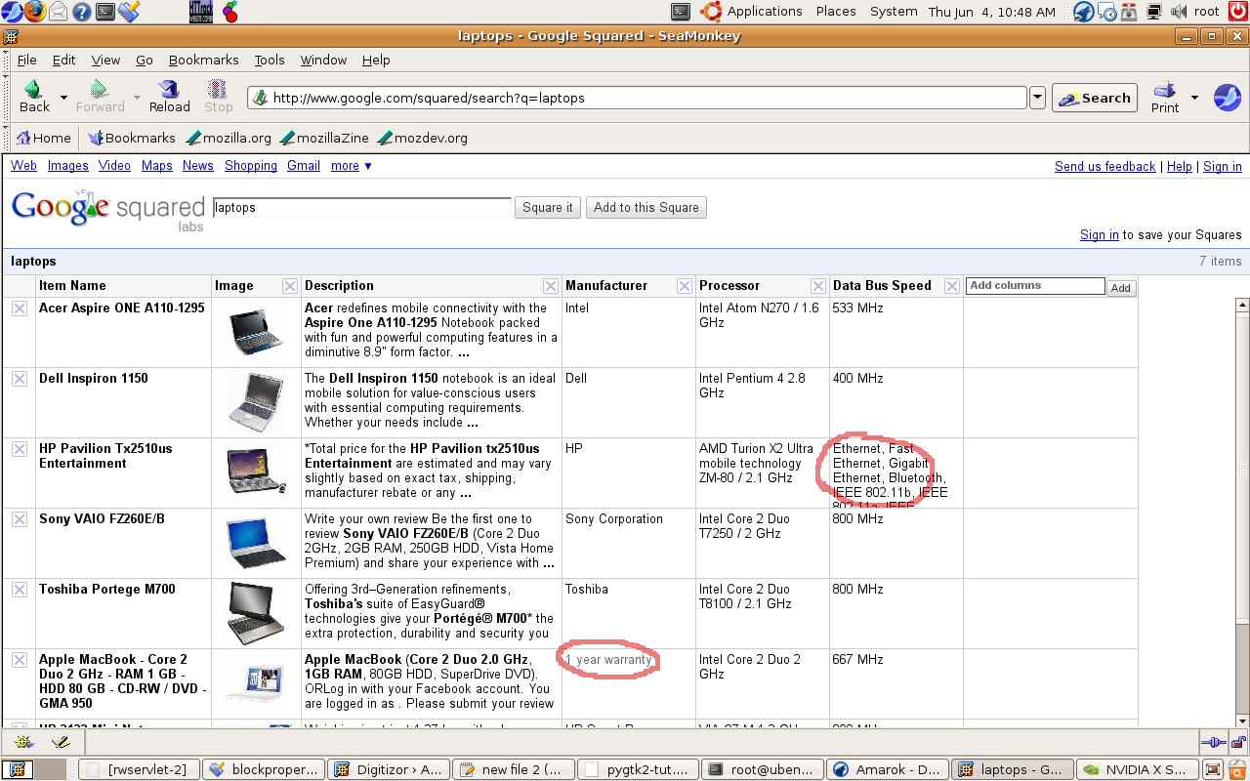Screen dimensions: 1250x781
Task: Open the Bookmarks menu
Action: click(x=203, y=60)
